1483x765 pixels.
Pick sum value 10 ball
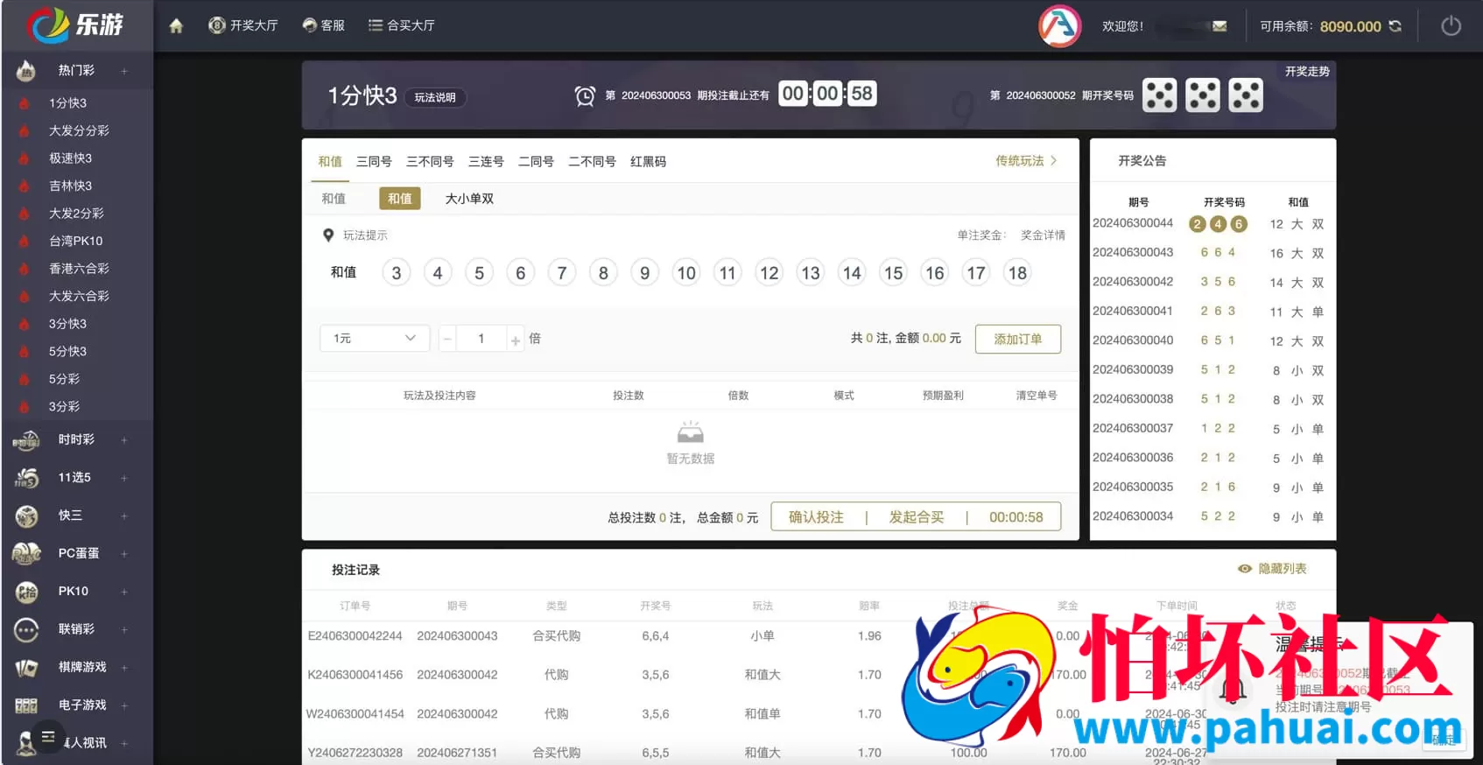(686, 273)
